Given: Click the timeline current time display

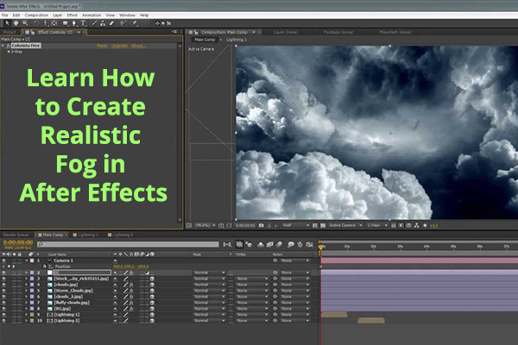Looking at the screenshot, I should click(x=18, y=242).
